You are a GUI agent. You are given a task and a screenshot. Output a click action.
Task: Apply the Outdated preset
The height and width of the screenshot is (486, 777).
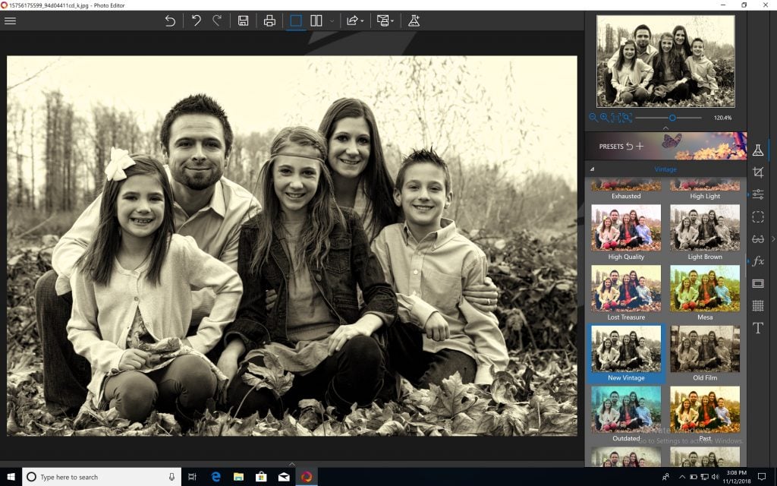(626, 414)
